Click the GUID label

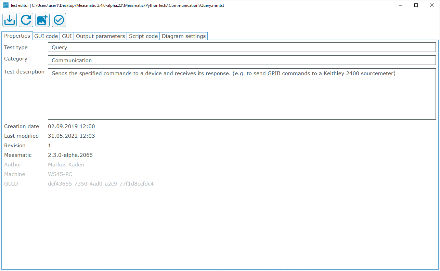pos(11,184)
